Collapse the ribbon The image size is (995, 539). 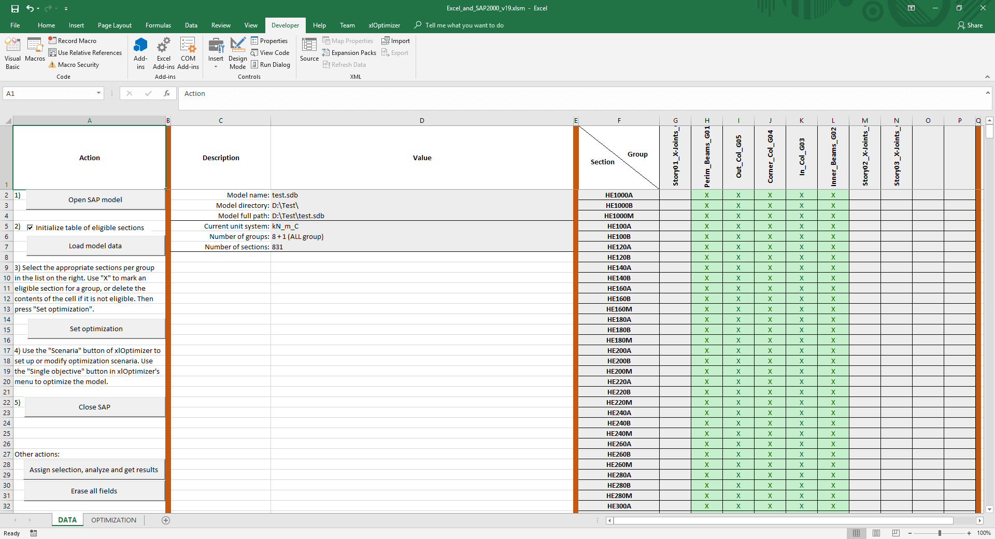point(987,77)
